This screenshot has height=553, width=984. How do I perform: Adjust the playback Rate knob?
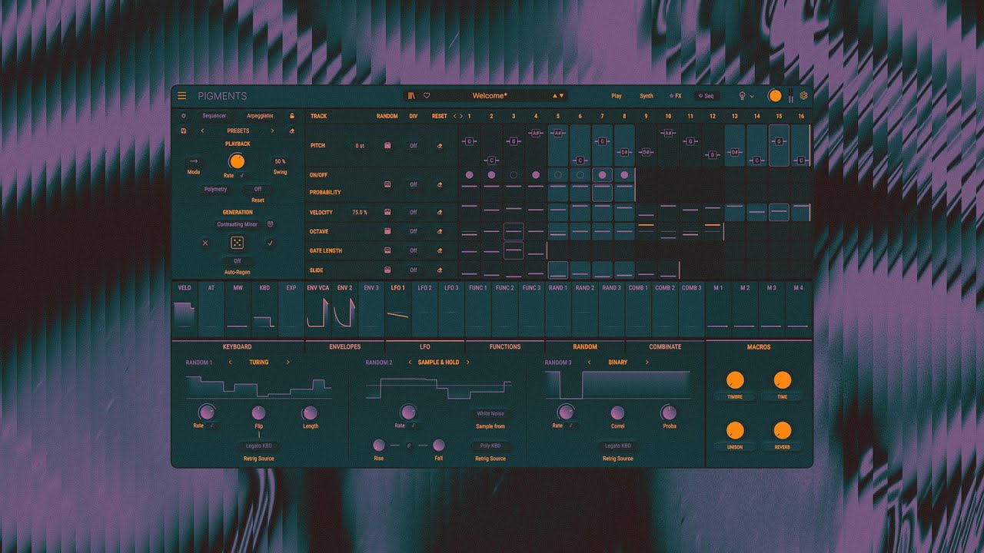[237, 161]
